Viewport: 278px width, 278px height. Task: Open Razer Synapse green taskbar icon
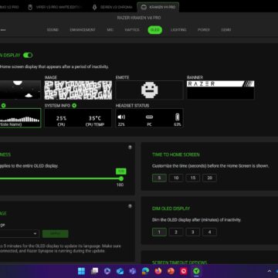197,271
